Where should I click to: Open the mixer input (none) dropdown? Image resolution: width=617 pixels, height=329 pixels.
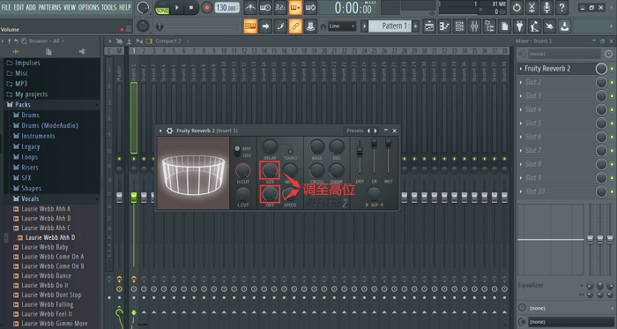click(563, 54)
